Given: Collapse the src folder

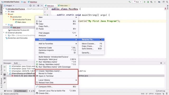Looking at the screenshot, I should click(x=6, y=25).
